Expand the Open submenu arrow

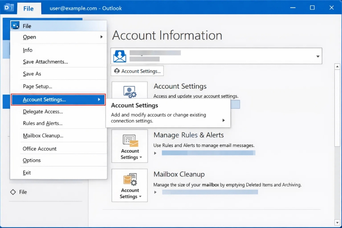(102, 37)
